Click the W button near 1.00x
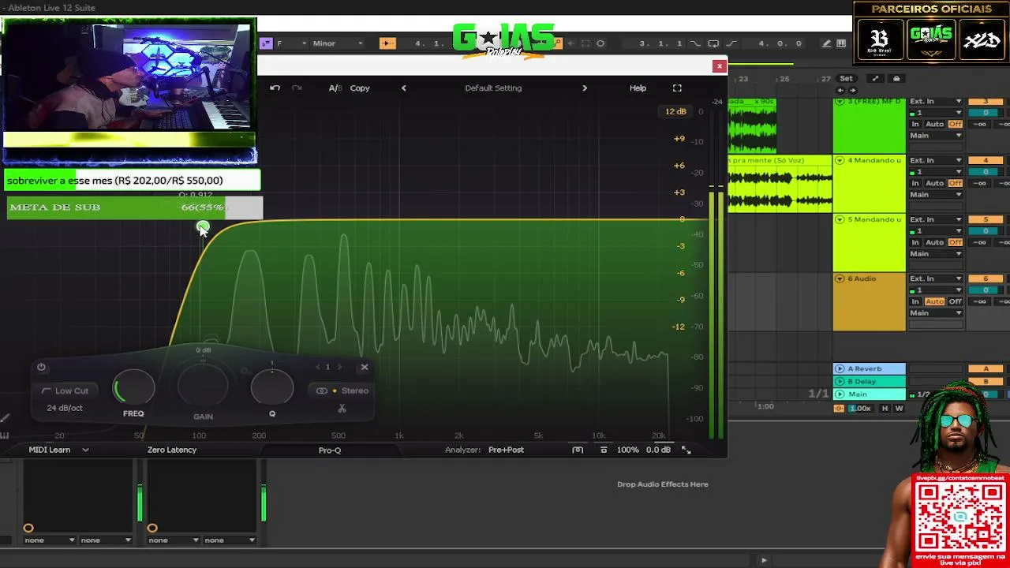The width and height of the screenshot is (1010, 568). pyautogui.click(x=899, y=409)
